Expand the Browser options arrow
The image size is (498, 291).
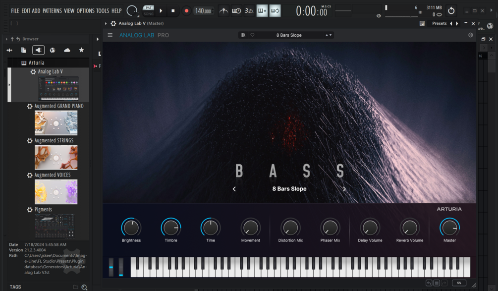pyautogui.click(x=6, y=39)
